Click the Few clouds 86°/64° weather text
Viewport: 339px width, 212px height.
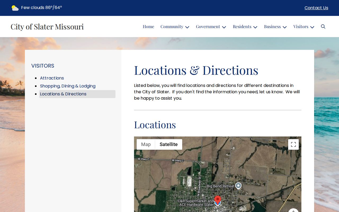coord(42,8)
